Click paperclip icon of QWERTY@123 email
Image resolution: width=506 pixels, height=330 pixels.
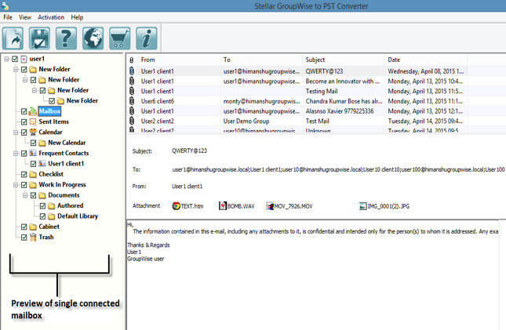(132, 71)
